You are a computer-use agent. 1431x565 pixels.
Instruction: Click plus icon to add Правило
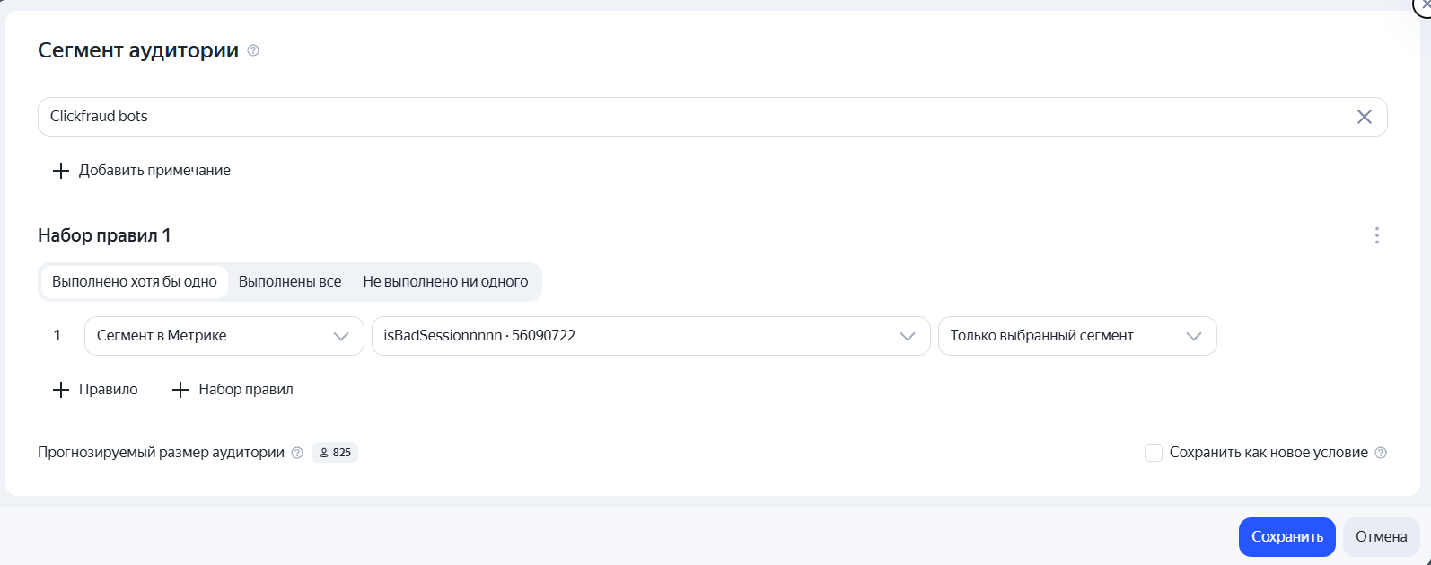(x=61, y=390)
